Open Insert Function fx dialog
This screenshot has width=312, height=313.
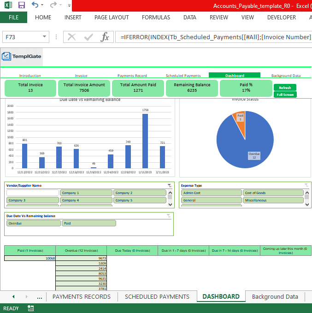click(105, 37)
